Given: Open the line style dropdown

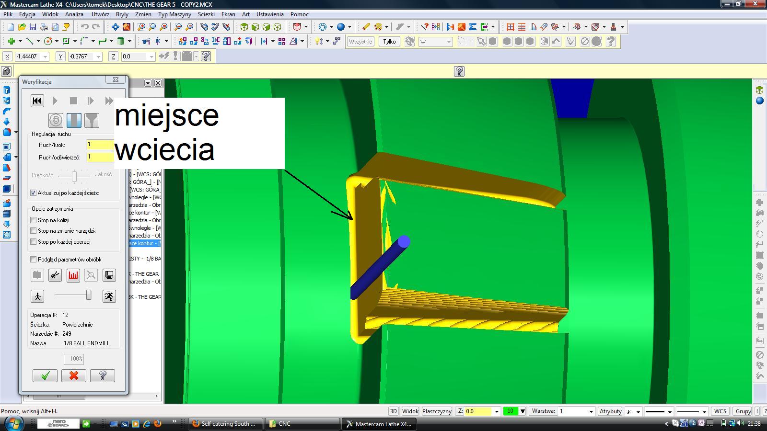Looking at the screenshot, I should click(x=670, y=411).
